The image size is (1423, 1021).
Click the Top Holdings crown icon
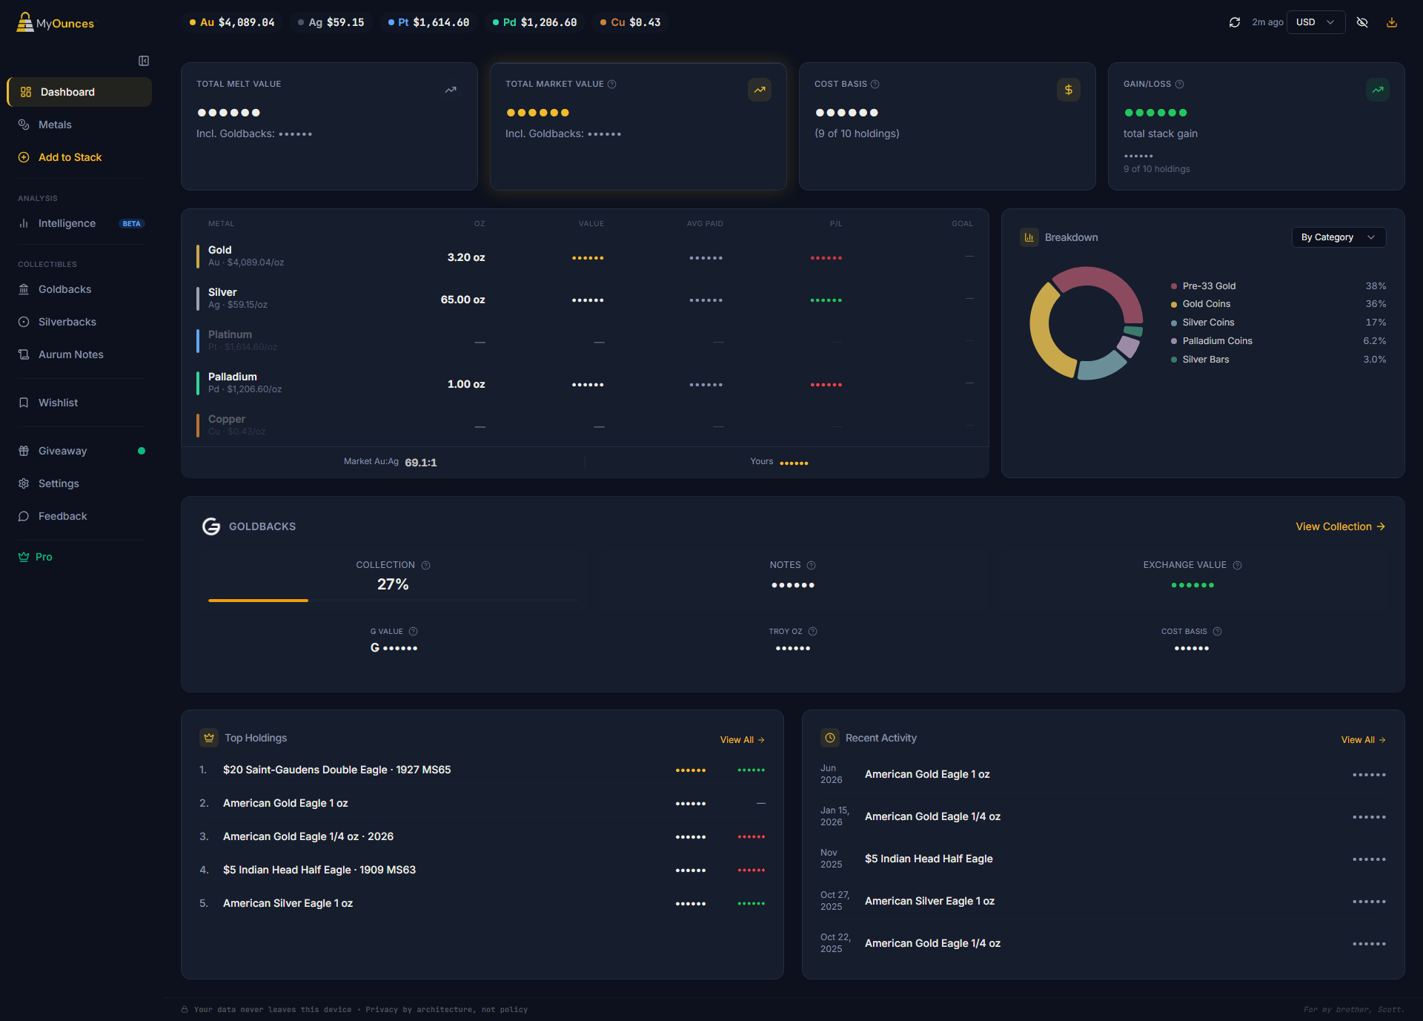pyautogui.click(x=209, y=738)
